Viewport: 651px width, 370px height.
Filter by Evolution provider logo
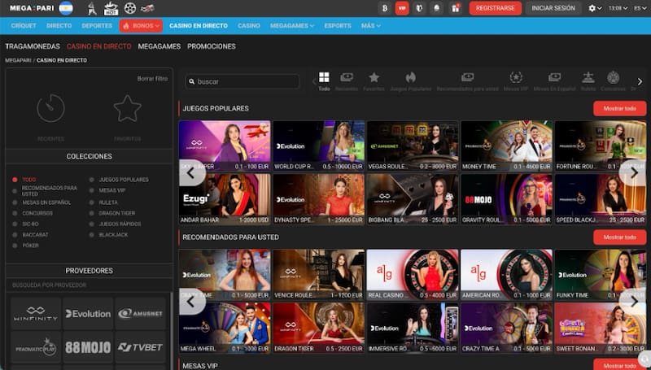pyautogui.click(x=88, y=314)
